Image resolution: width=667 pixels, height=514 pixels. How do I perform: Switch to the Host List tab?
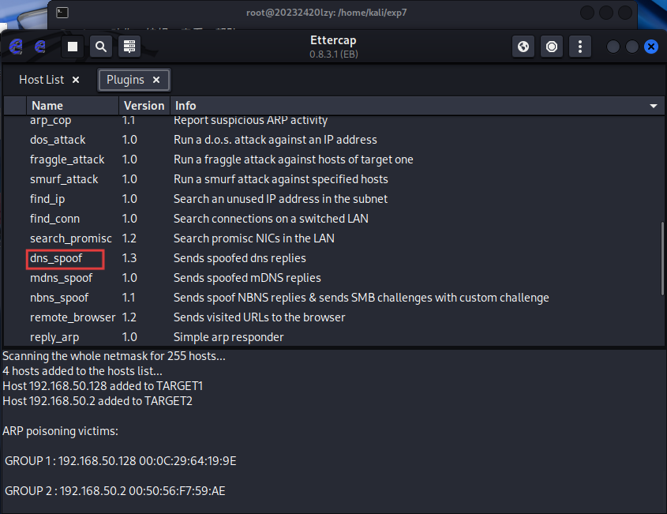41,80
